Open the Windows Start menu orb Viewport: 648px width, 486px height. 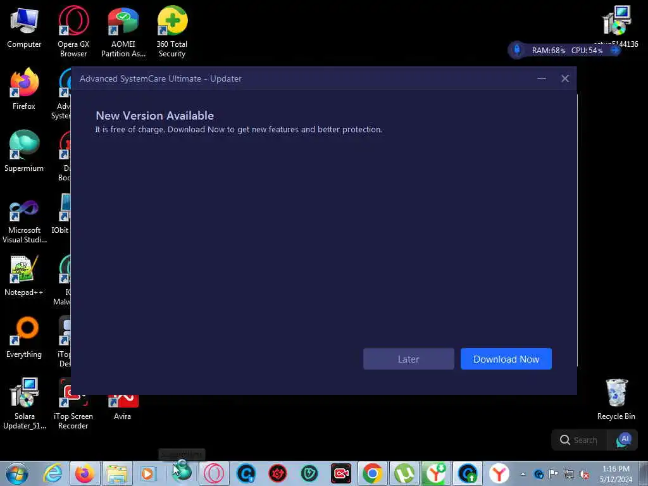pyautogui.click(x=17, y=473)
